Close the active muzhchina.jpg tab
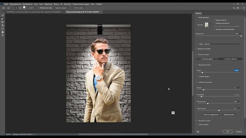The width and height of the screenshot is (246, 138). click(101, 12)
